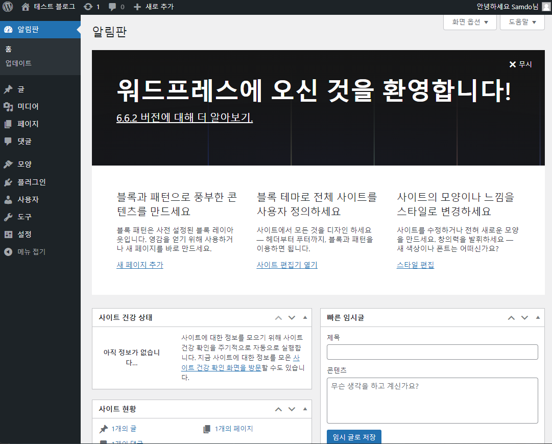Click 새 페이지 추가 link
Screen dimensions: 552x444
(140, 265)
